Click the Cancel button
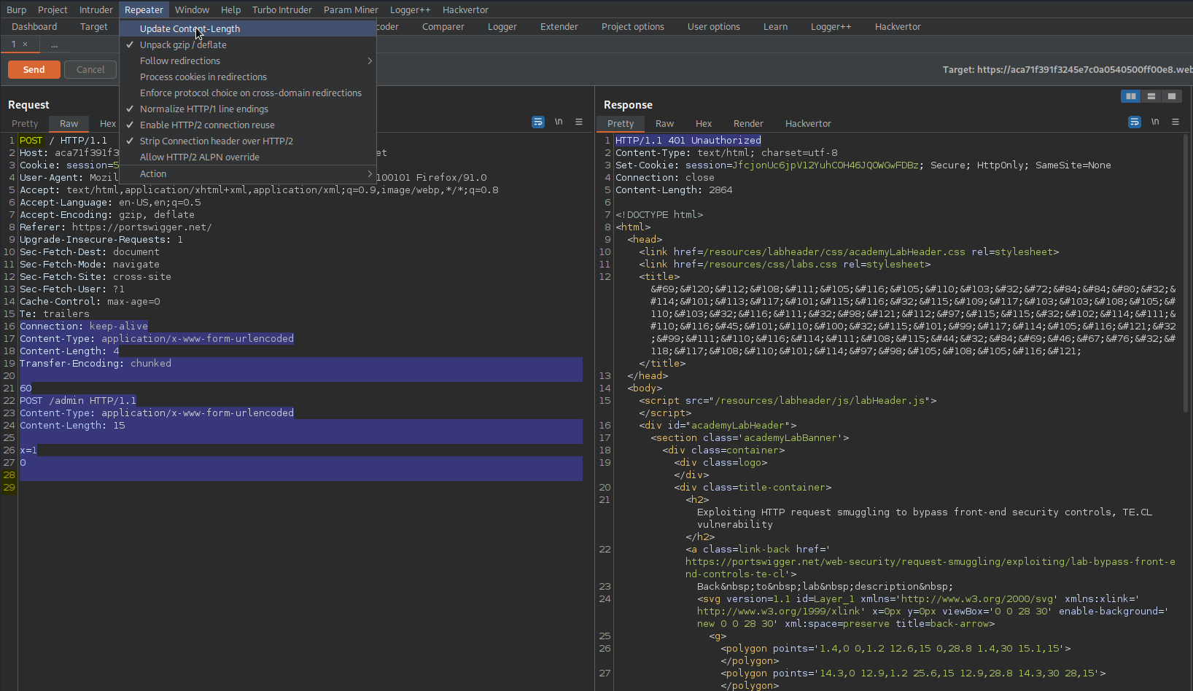The width and height of the screenshot is (1193, 691). (90, 70)
